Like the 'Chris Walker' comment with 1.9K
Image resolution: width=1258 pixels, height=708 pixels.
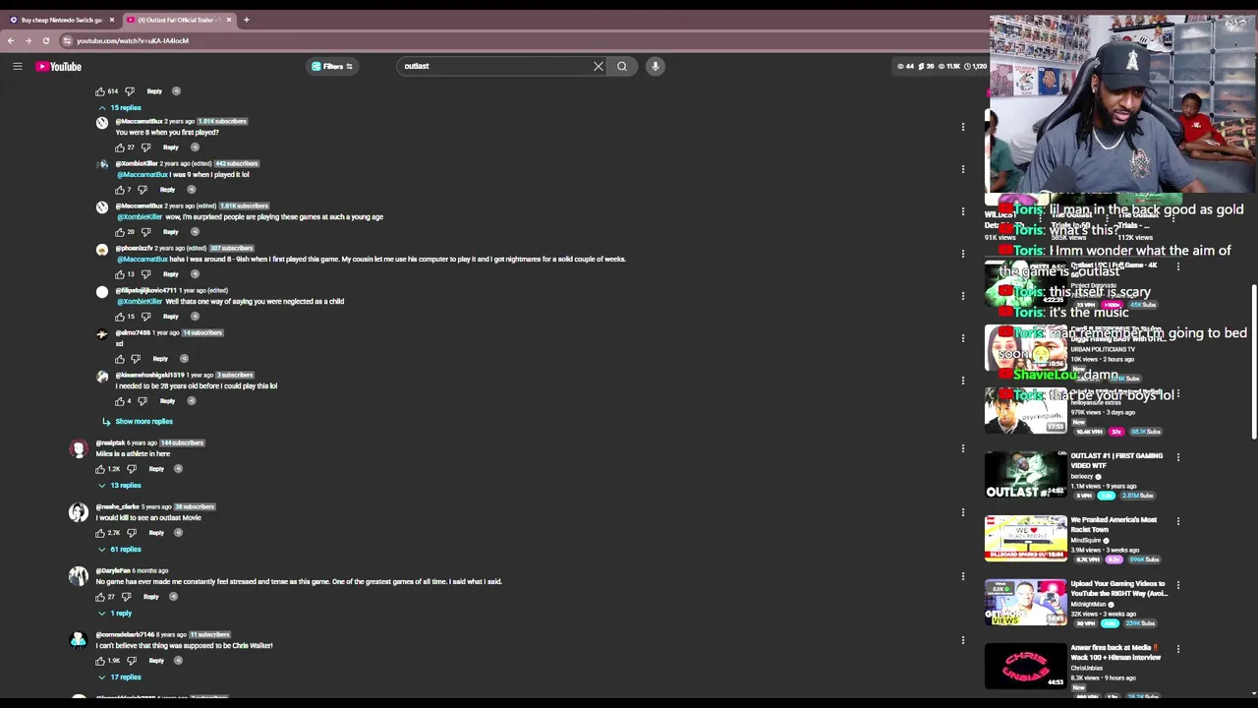click(100, 661)
